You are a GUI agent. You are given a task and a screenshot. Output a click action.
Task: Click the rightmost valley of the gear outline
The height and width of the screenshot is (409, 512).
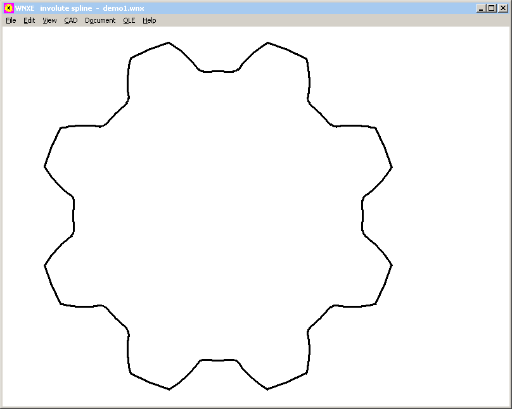362,216
